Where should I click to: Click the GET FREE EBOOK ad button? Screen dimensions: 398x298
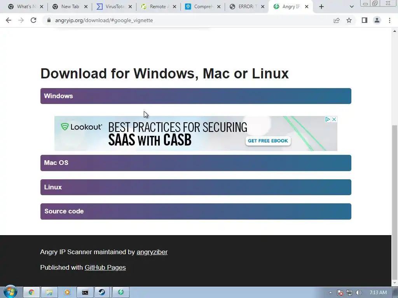pyautogui.click(x=268, y=140)
